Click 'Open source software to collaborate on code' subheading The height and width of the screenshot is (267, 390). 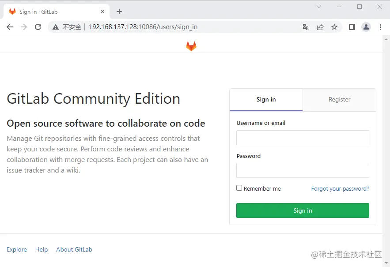click(106, 123)
